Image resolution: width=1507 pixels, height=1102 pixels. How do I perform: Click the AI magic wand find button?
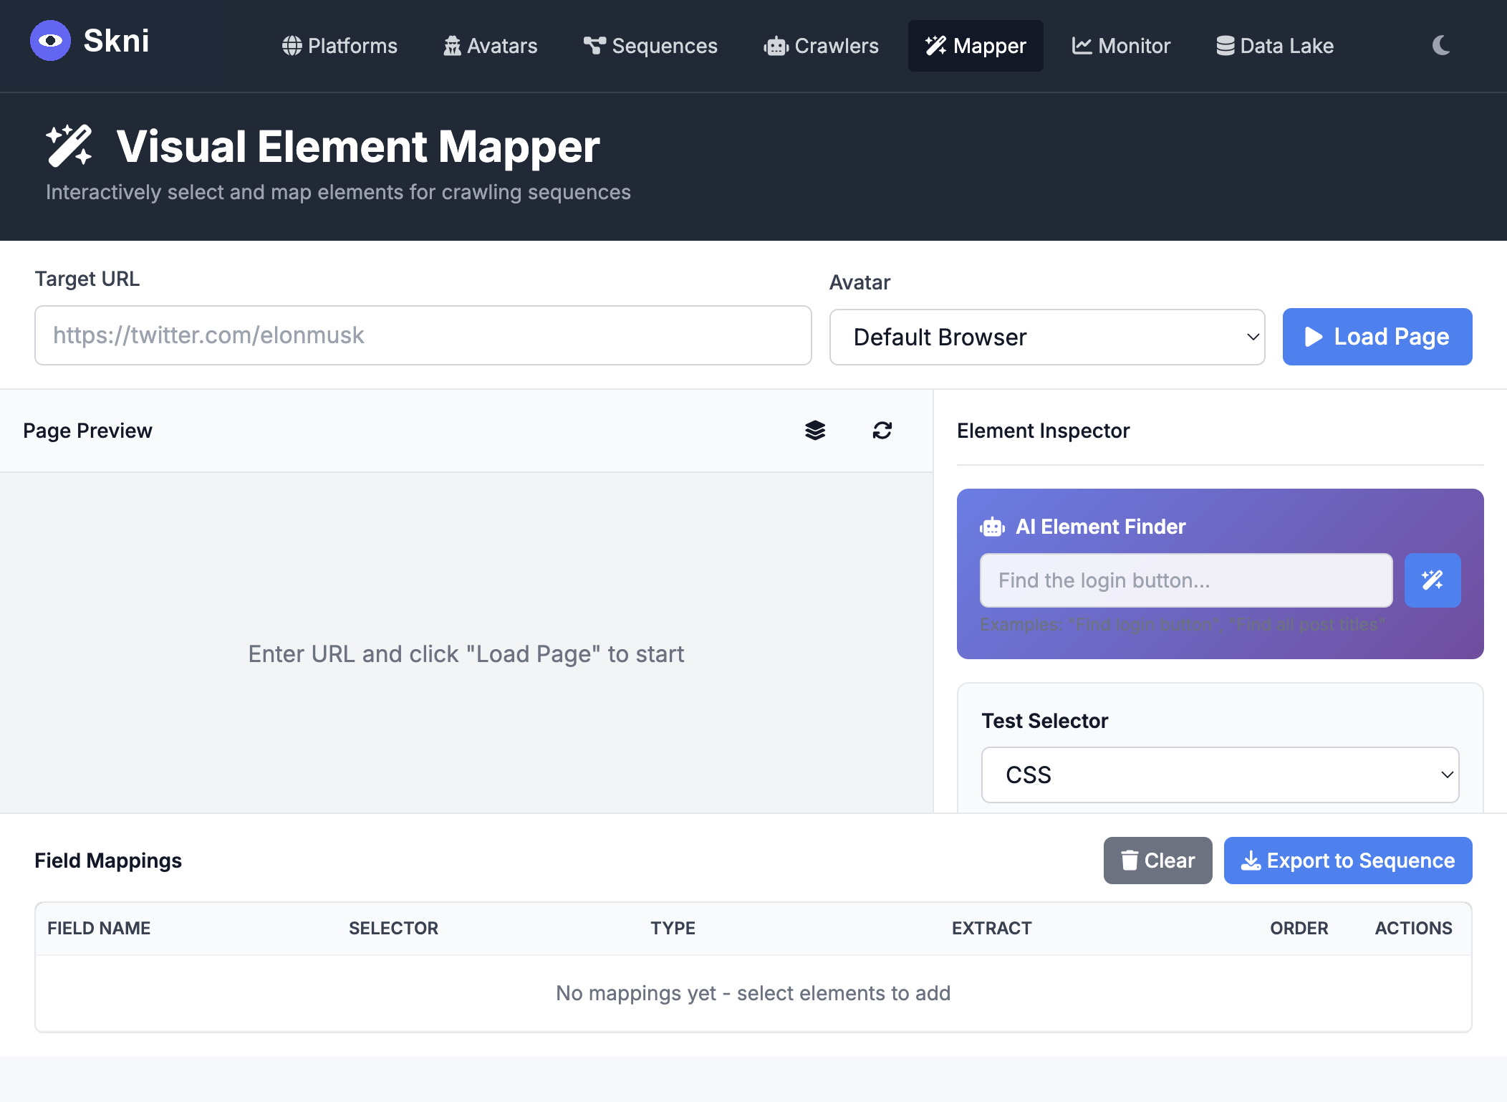pyautogui.click(x=1432, y=580)
